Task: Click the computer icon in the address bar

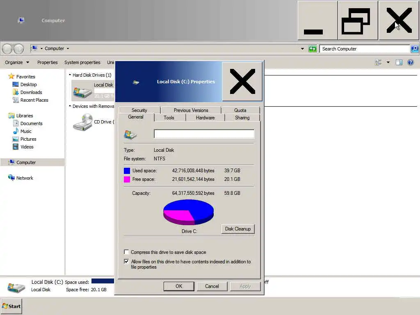Action: (x=34, y=48)
